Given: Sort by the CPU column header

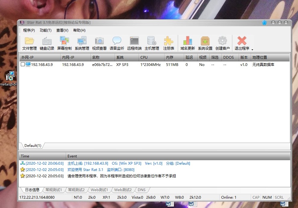Looking at the screenshot, I should click(152, 57).
